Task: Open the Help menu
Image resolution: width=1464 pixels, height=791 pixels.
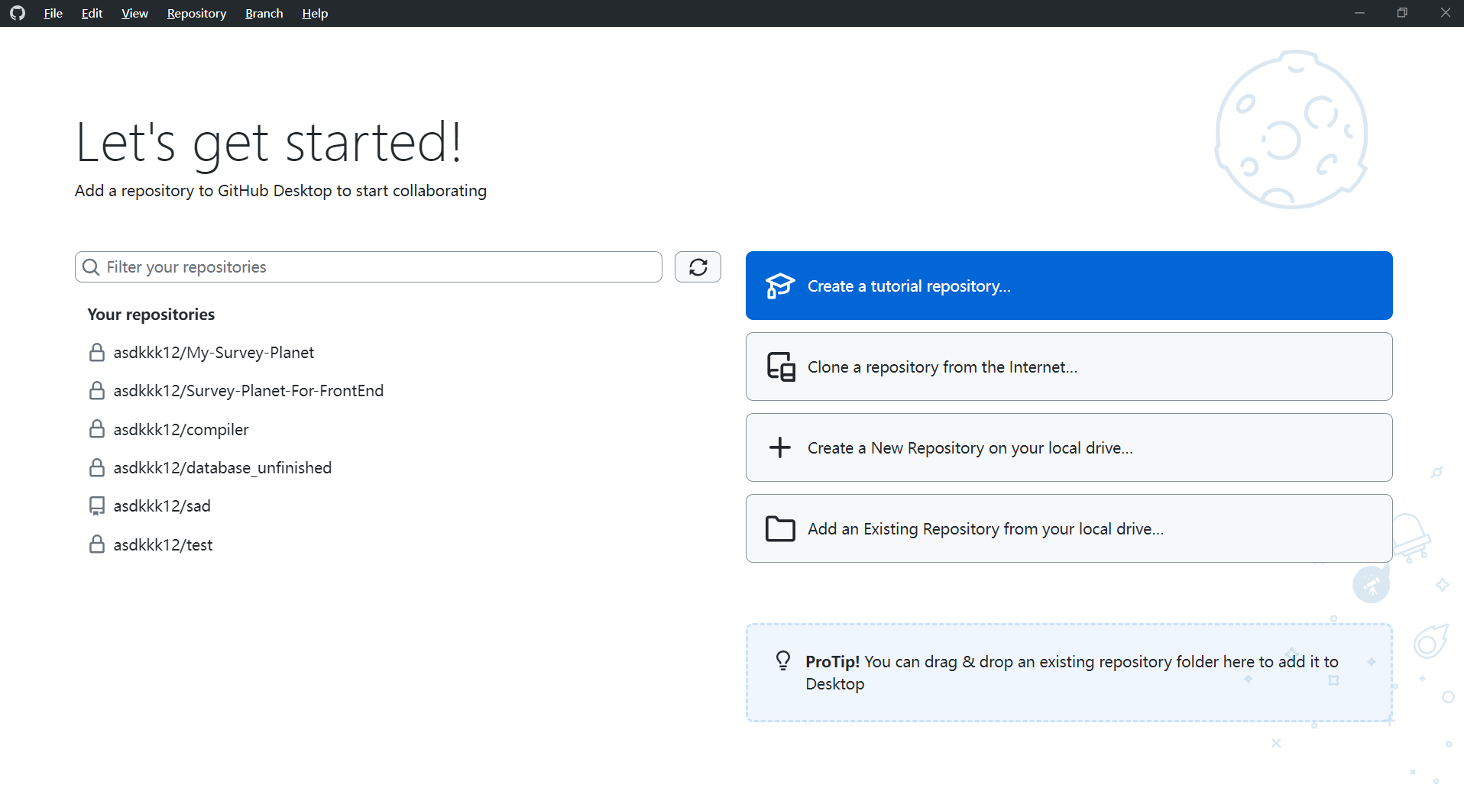Action: pos(315,14)
